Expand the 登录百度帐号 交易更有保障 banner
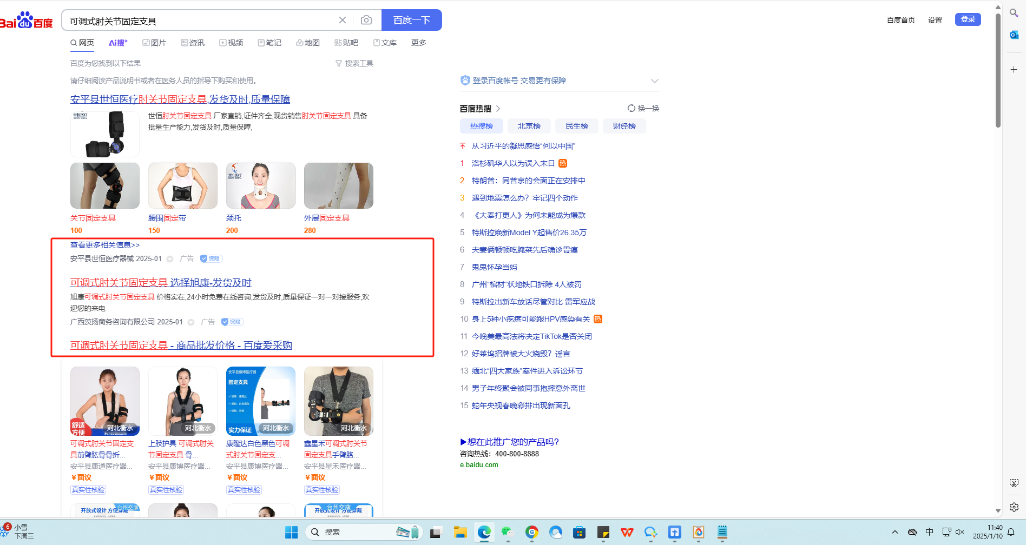 (x=655, y=81)
